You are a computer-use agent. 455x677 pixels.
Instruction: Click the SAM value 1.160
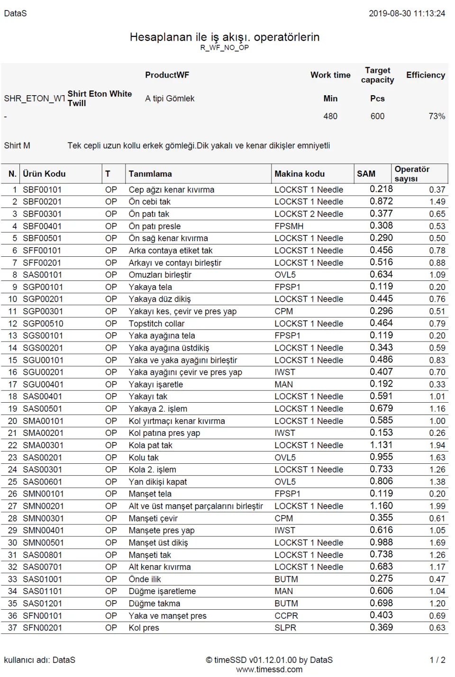click(382, 505)
